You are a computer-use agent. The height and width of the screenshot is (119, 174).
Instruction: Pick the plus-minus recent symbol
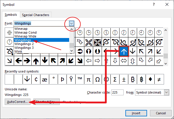[124, 80]
